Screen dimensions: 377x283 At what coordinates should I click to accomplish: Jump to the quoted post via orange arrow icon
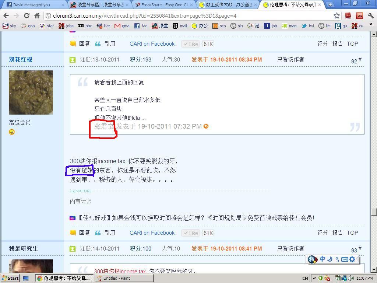[206, 126]
